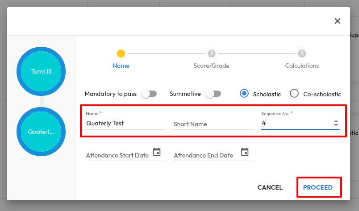Click the Name field containing Quaterly Test
The width and height of the screenshot is (359, 211).
click(125, 123)
